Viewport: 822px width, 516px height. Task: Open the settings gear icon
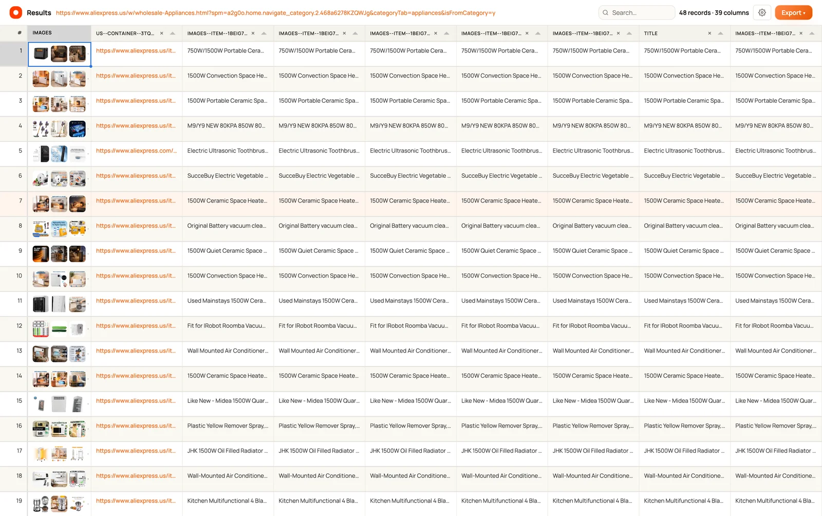(762, 12)
